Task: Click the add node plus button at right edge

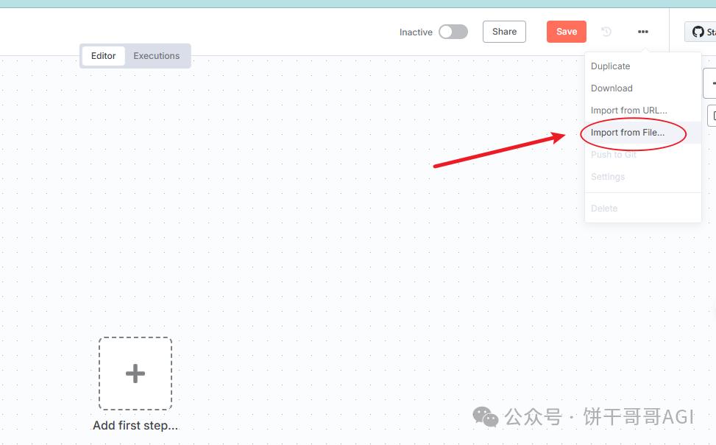Action: [711, 83]
